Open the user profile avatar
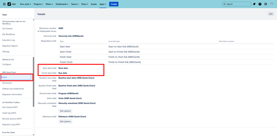Screen dimensions: 277x136 tap(272, 4)
